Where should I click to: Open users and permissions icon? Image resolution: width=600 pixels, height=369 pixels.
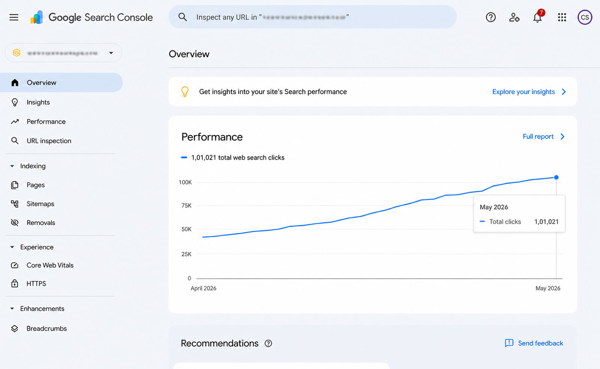click(514, 17)
